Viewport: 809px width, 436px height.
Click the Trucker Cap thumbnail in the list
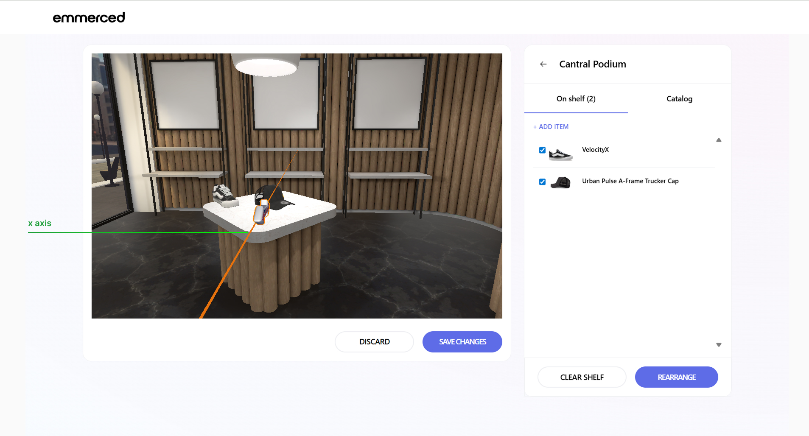tap(560, 182)
